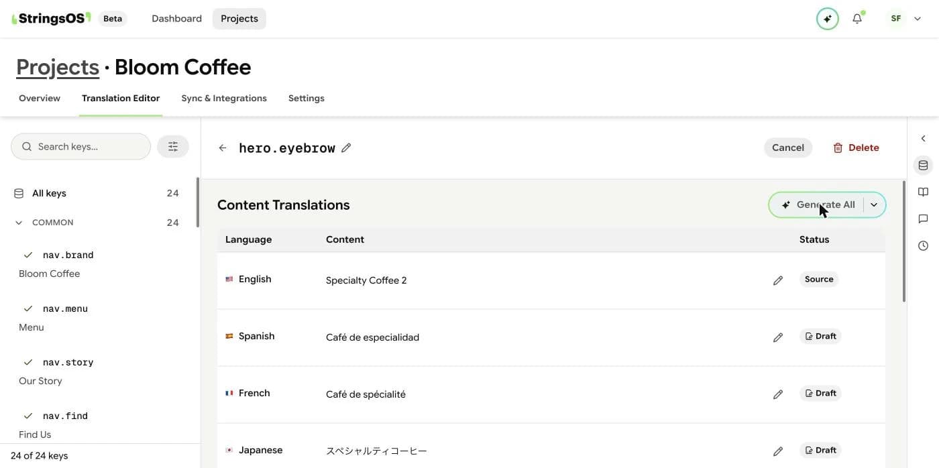
Task: Open the history clock icon in sidebar
Action: click(924, 246)
